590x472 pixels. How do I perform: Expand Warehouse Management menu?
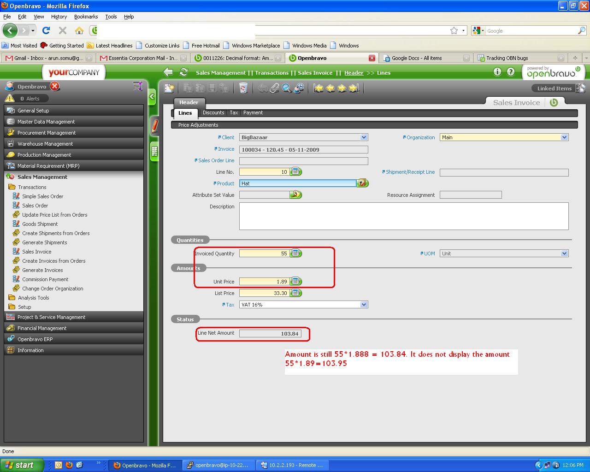pyautogui.click(x=74, y=144)
